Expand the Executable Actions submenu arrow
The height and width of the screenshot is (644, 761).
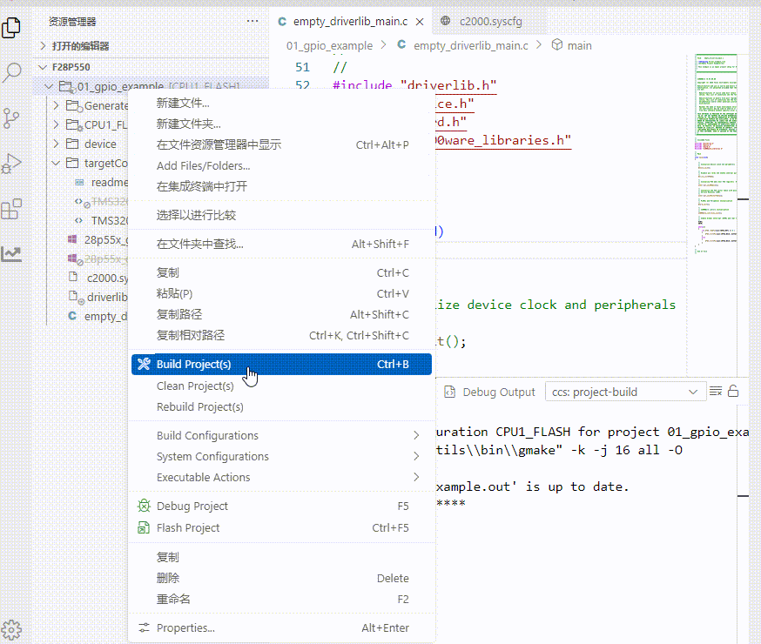click(x=416, y=477)
